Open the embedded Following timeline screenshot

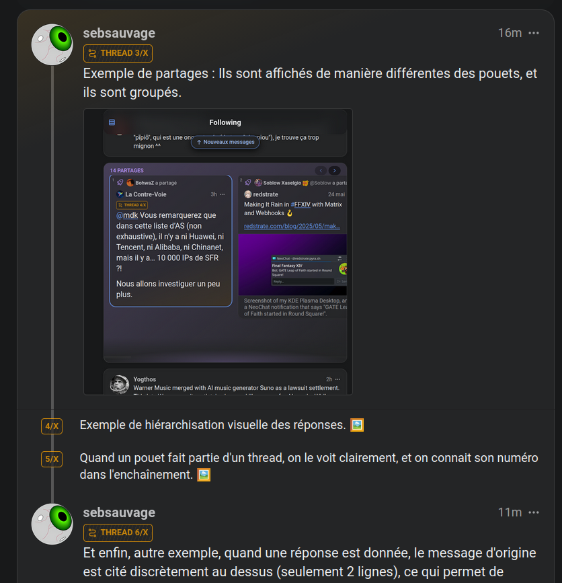(x=218, y=251)
